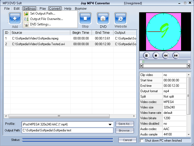
Task: Open the Help menu
Action: coord(68,8)
